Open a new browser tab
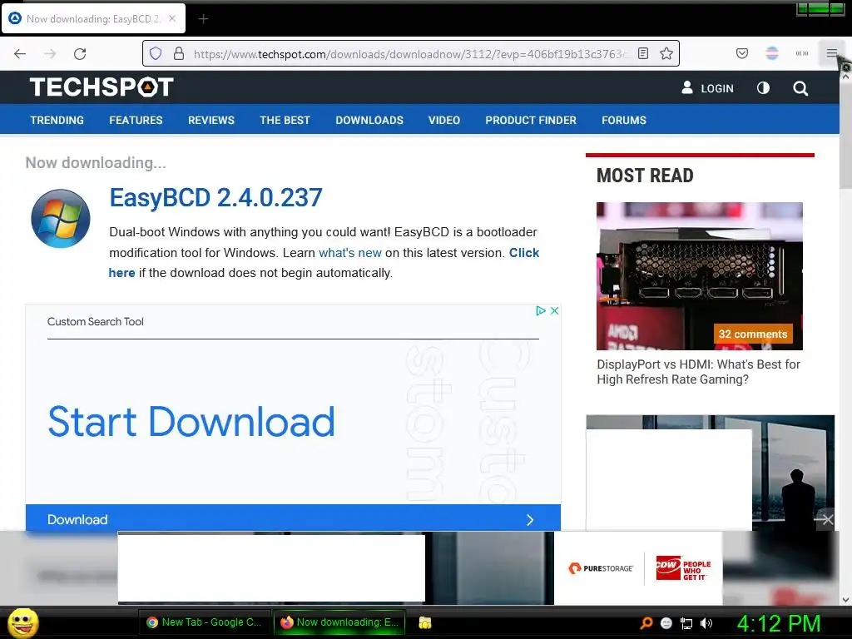This screenshot has height=639, width=852. [x=203, y=19]
